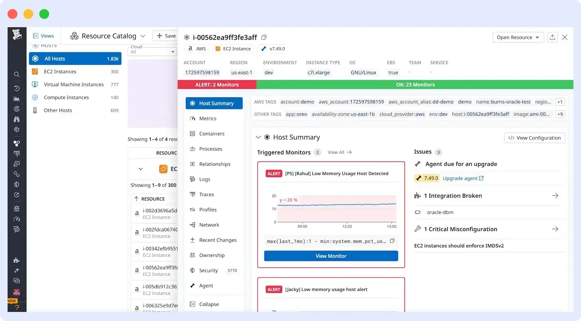The width and height of the screenshot is (581, 321).
Task: Select the Containers tab
Action: [x=211, y=133]
